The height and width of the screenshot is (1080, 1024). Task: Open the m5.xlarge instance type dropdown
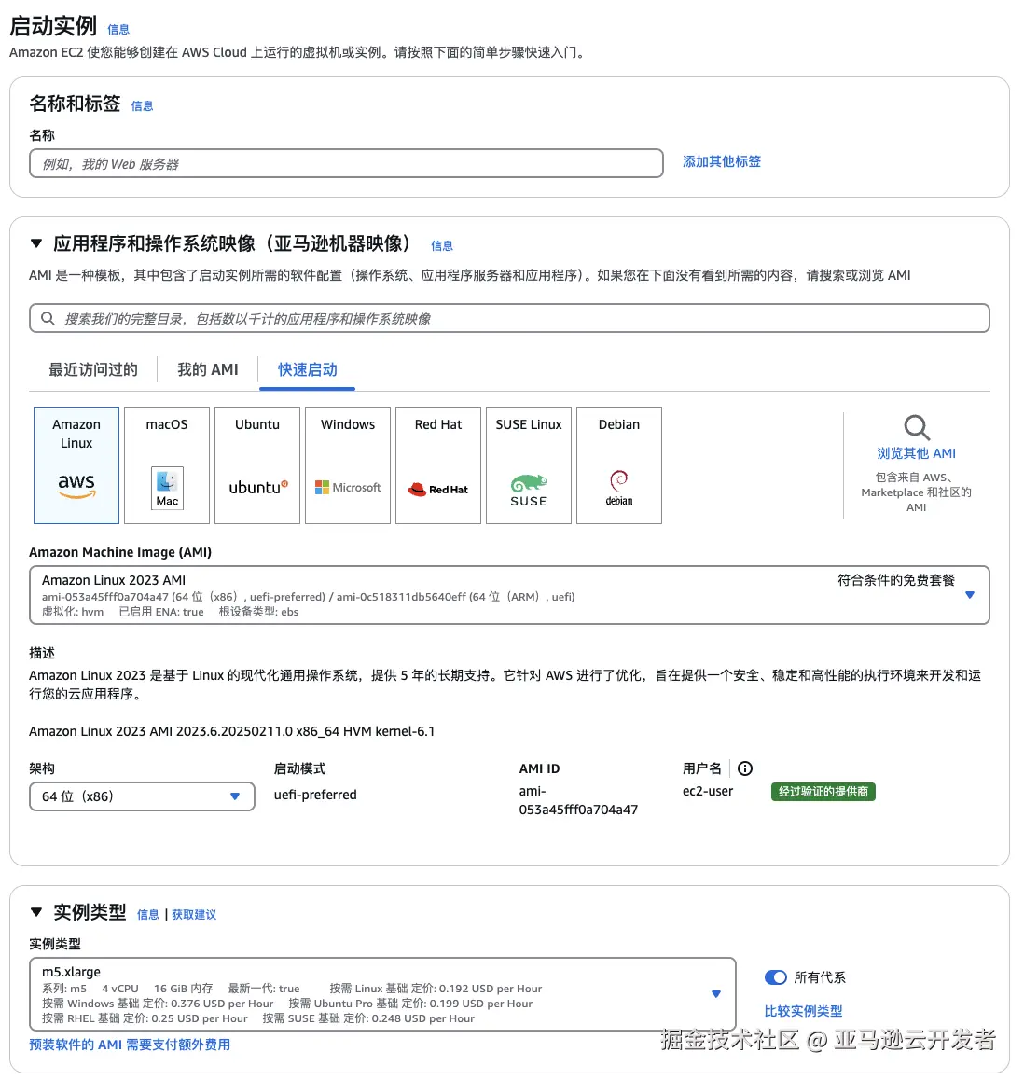point(383,994)
